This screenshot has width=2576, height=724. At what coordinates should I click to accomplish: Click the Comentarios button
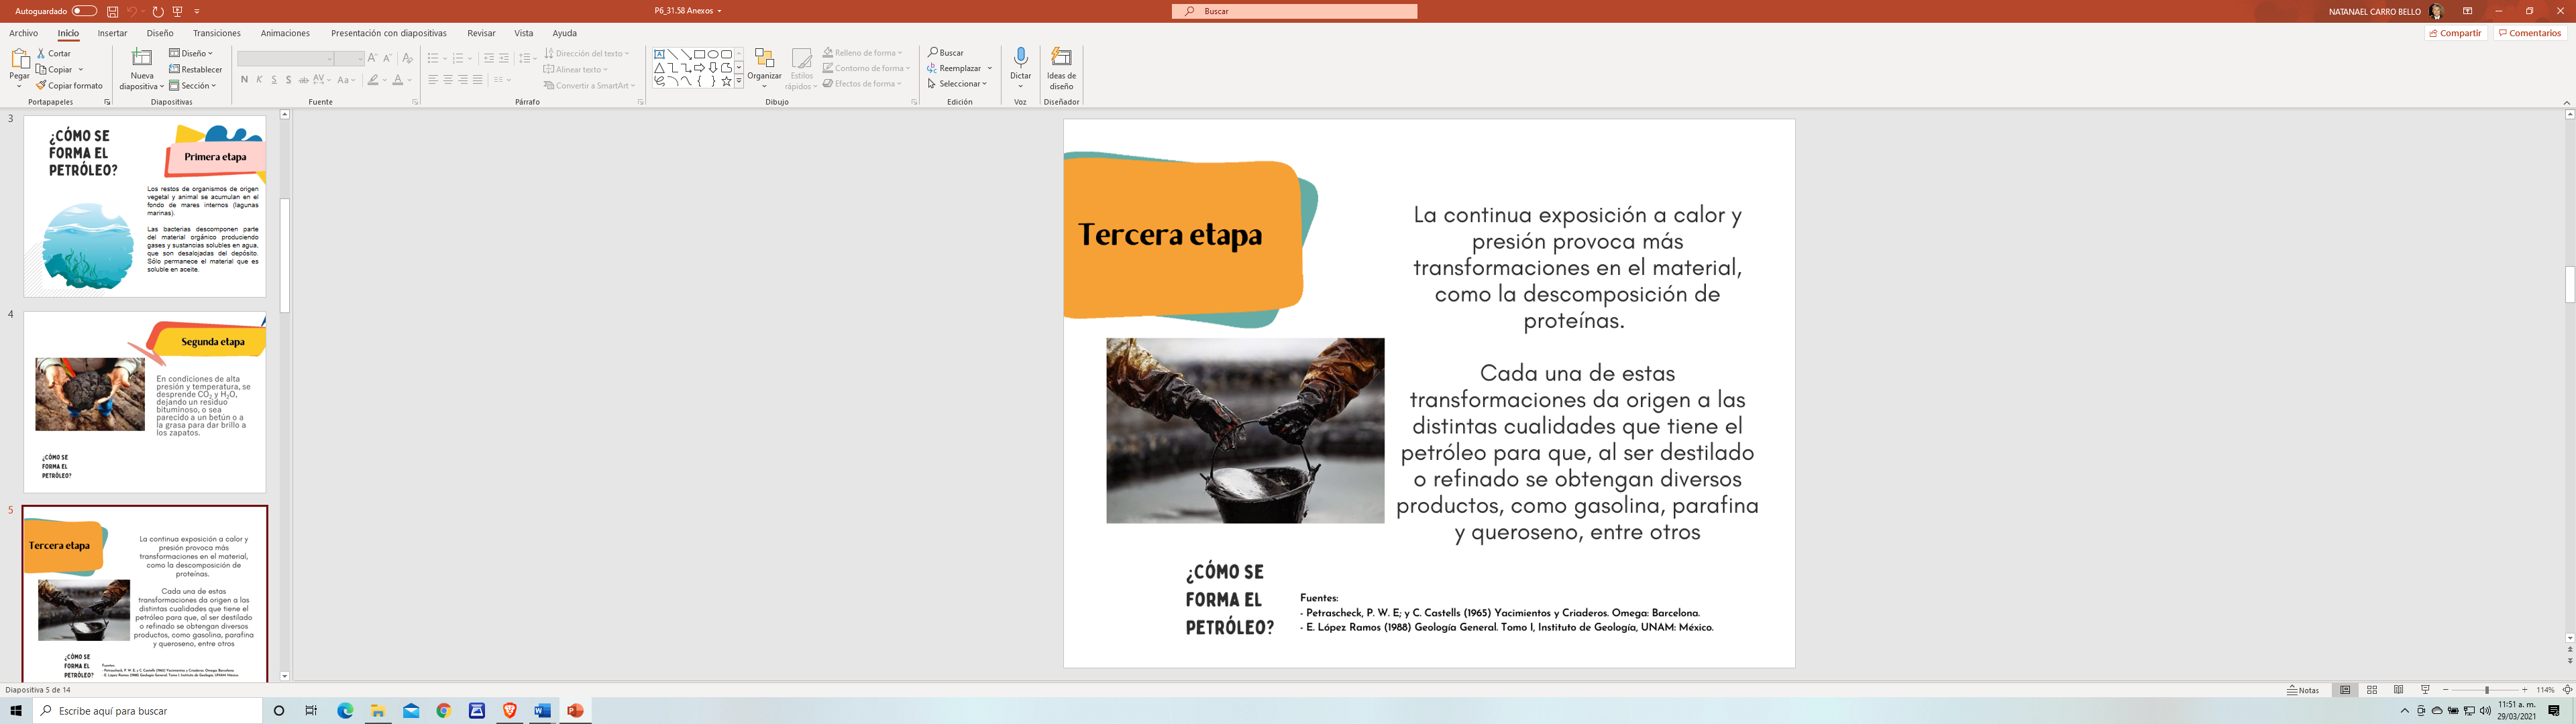(2529, 33)
